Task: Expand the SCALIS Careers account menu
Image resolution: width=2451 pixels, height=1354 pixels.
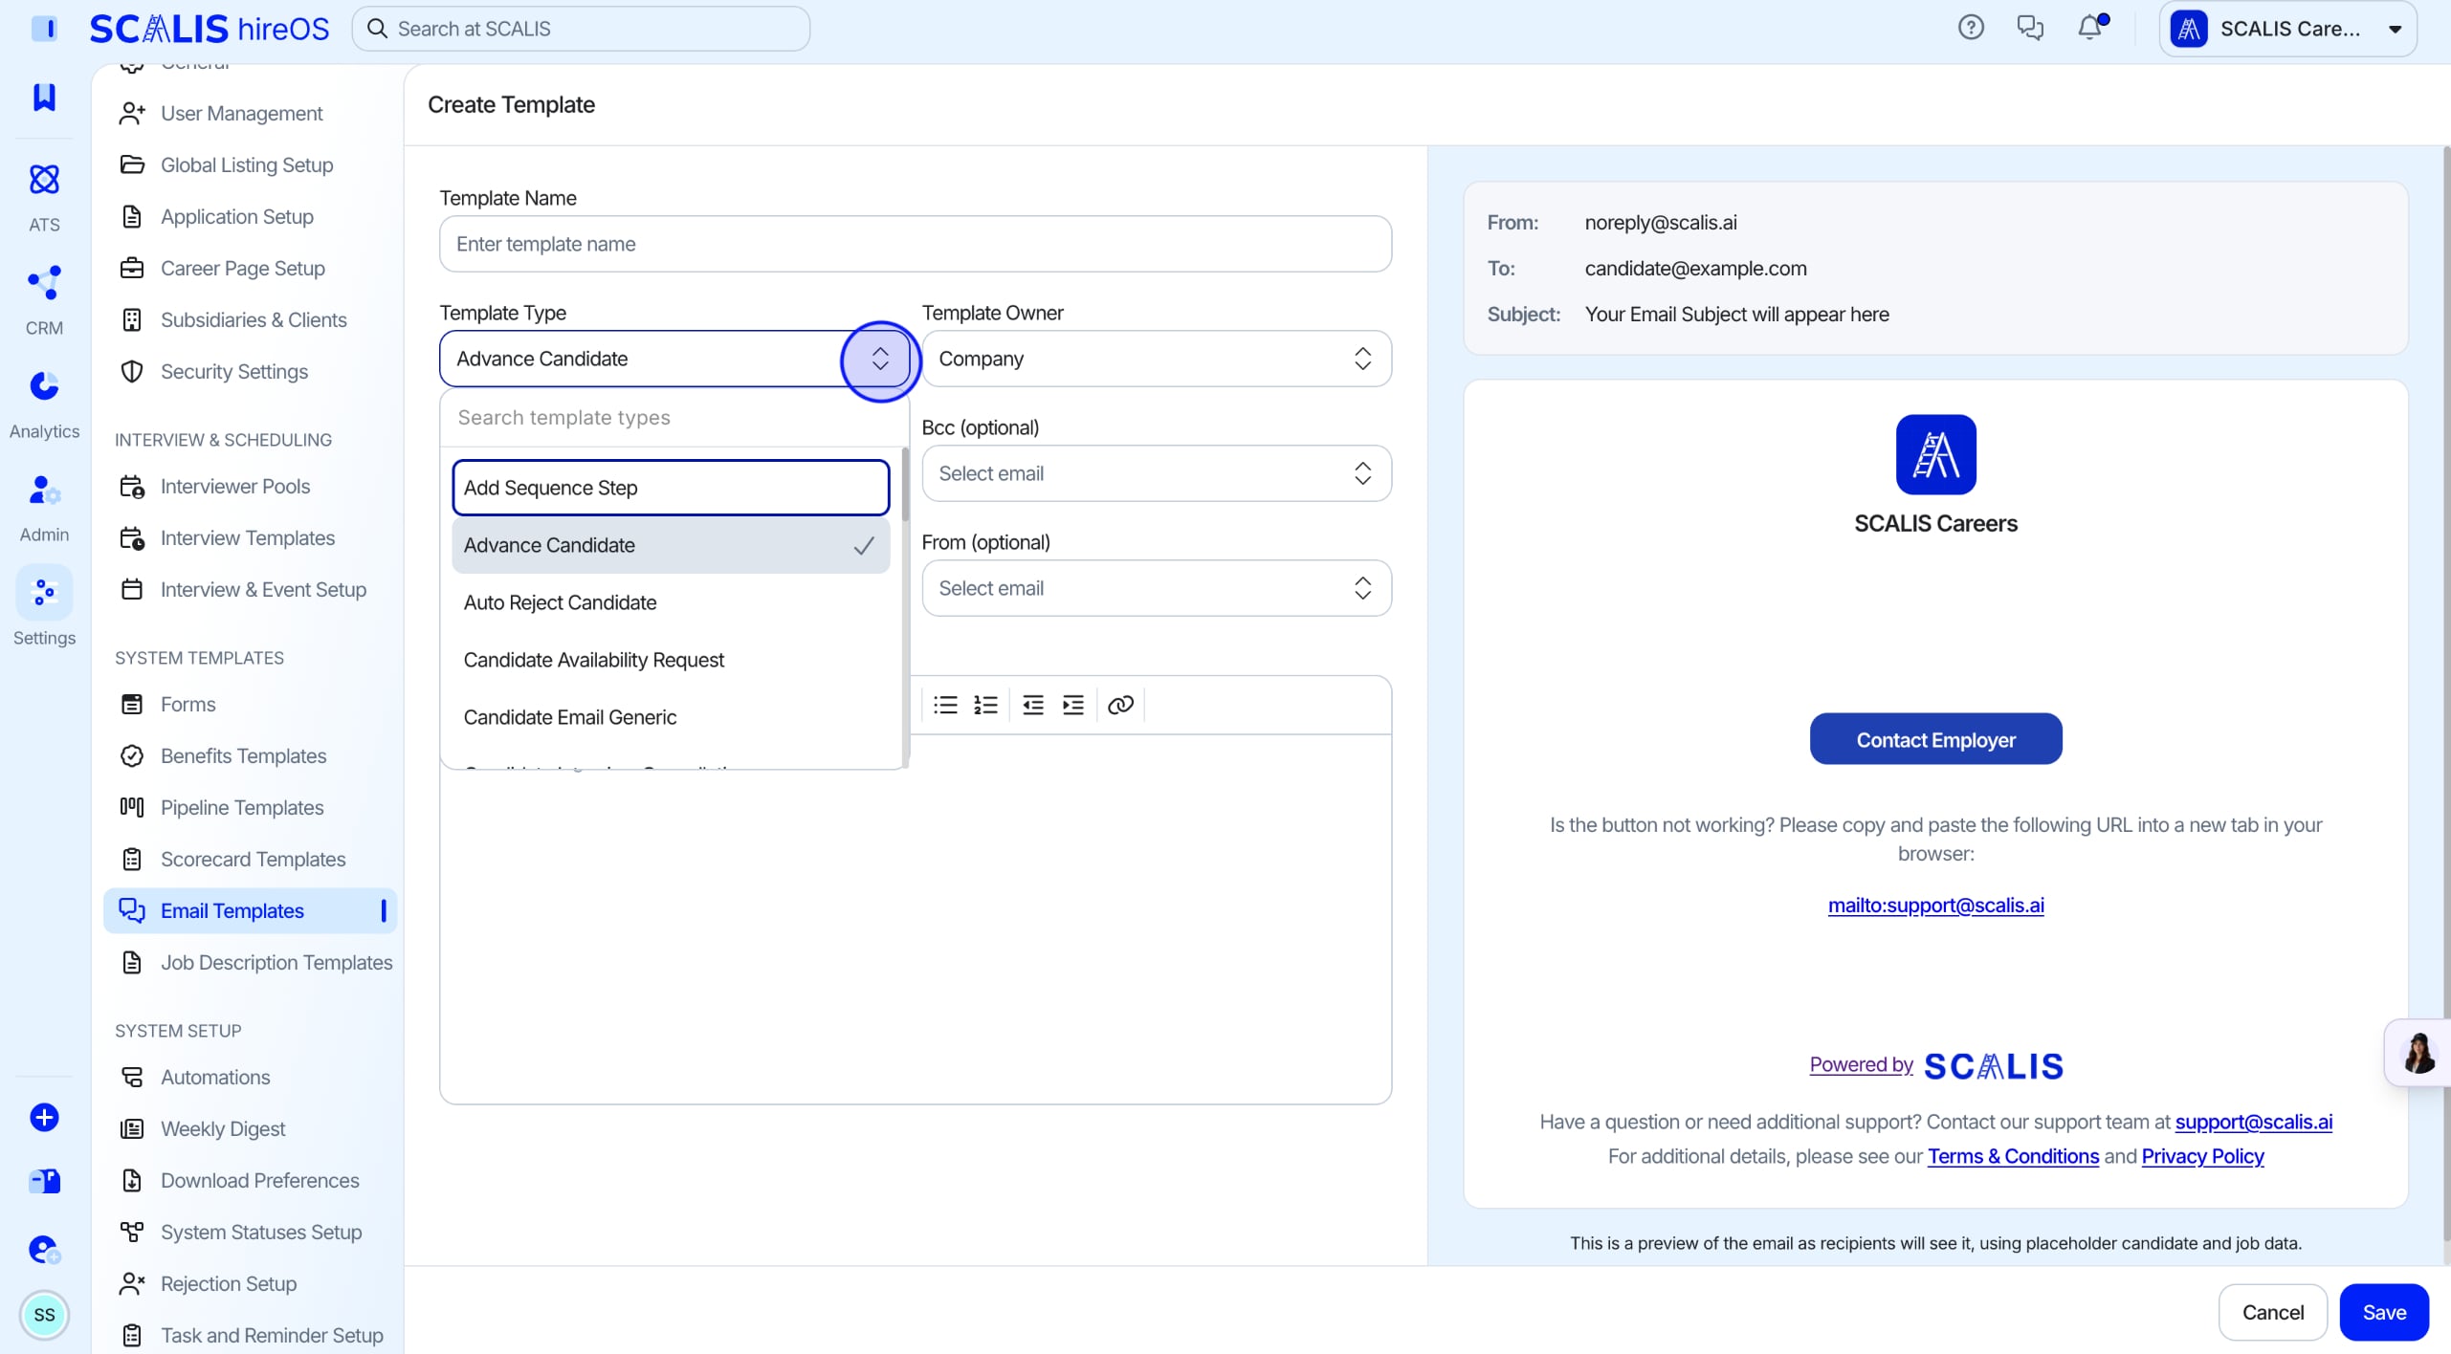Action: pos(2287,29)
